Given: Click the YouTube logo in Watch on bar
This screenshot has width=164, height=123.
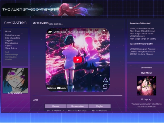Looking at the screenshot, I should [x=61, y=88].
